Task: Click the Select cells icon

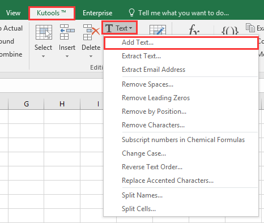Action: tap(44, 32)
